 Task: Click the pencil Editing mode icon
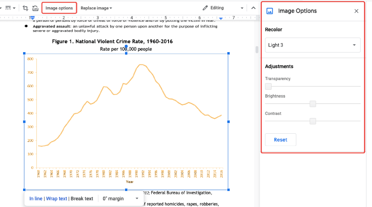(205, 8)
